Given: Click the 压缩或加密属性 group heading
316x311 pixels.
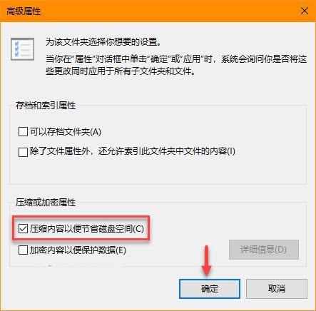Looking at the screenshot, I should (x=46, y=203).
